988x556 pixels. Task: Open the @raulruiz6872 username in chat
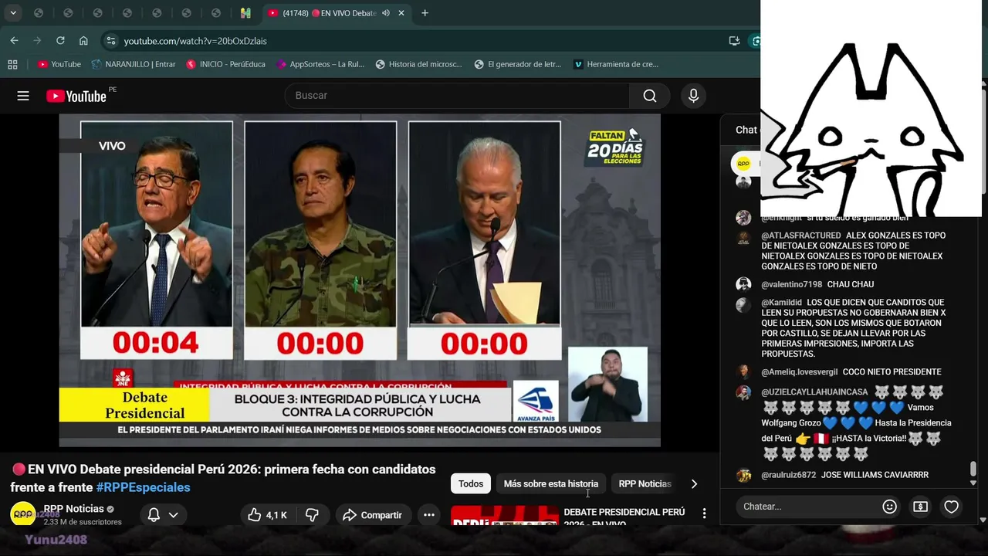pos(788,475)
